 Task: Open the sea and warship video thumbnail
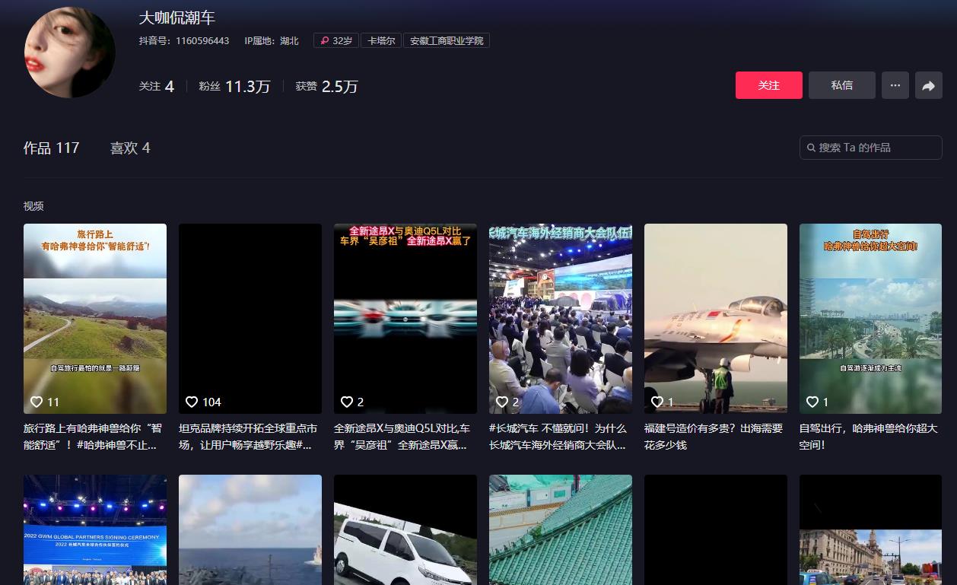[x=250, y=530]
